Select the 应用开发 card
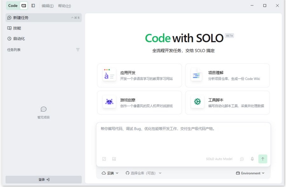 tap(140, 75)
